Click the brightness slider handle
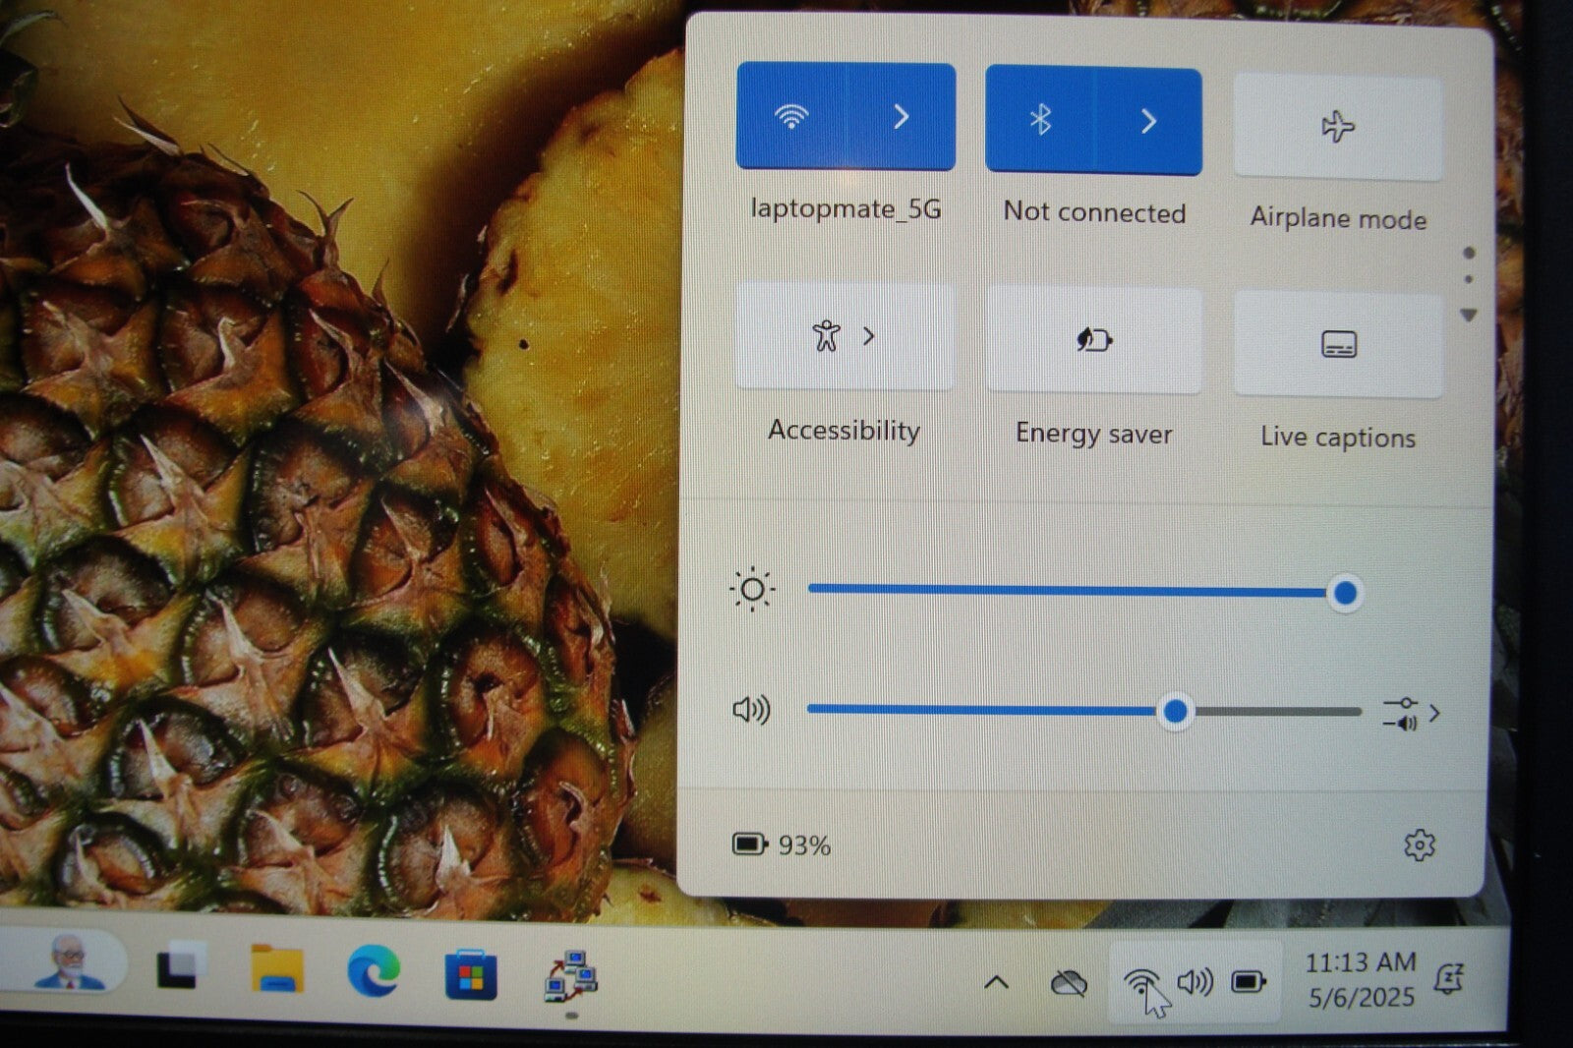This screenshot has width=1573, height=1048. 1345,593
